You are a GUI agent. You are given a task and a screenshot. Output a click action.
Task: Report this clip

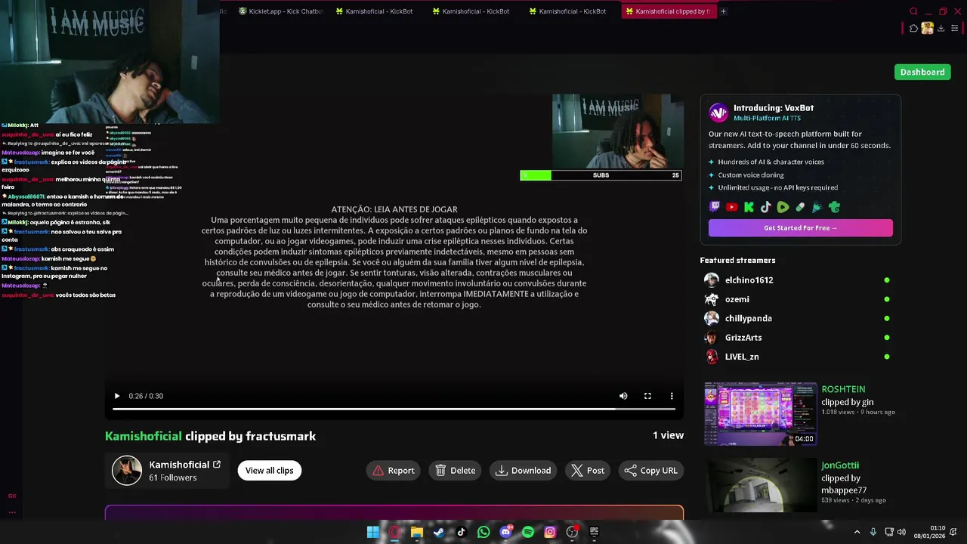coord(394,471)
